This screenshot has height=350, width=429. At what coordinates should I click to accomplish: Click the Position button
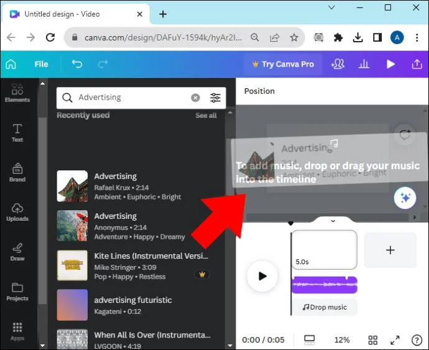coord(259,91)
